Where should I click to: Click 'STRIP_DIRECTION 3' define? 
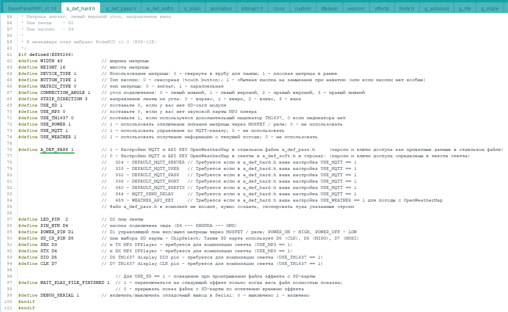(x=64, y=99)
